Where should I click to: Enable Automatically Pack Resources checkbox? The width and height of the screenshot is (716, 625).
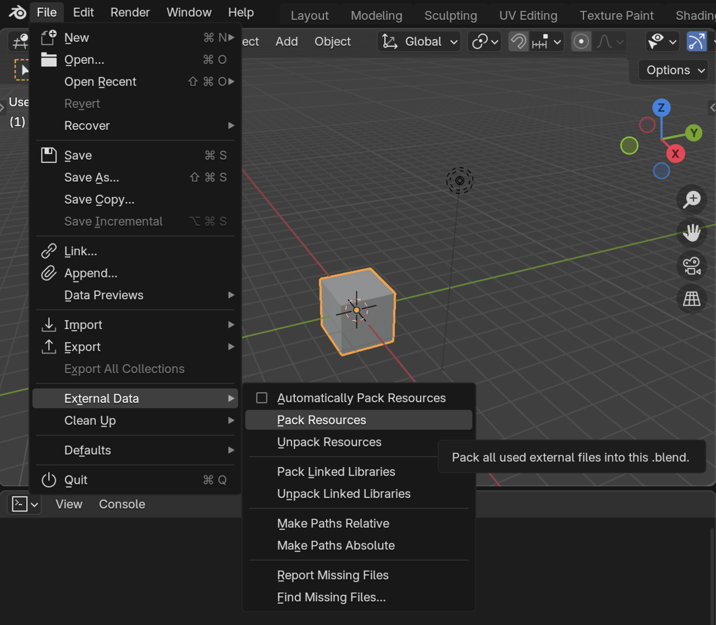coord(262,398)
